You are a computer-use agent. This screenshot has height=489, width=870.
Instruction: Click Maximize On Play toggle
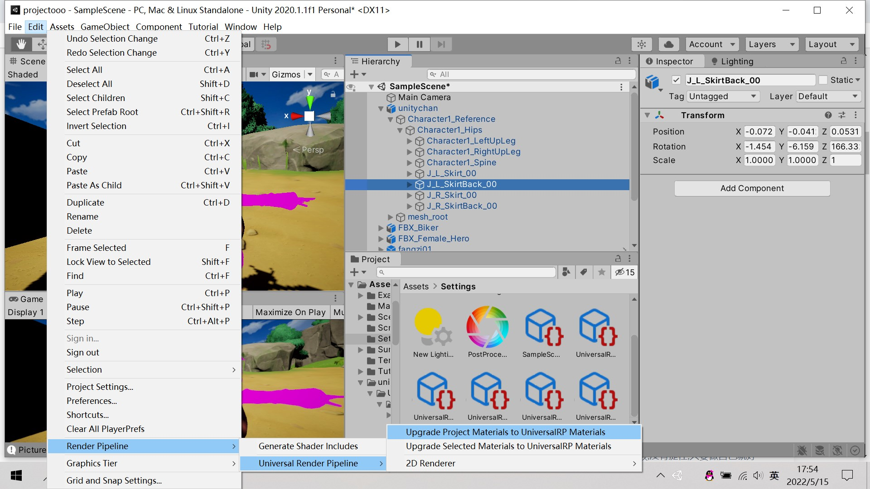click(290, 312)
